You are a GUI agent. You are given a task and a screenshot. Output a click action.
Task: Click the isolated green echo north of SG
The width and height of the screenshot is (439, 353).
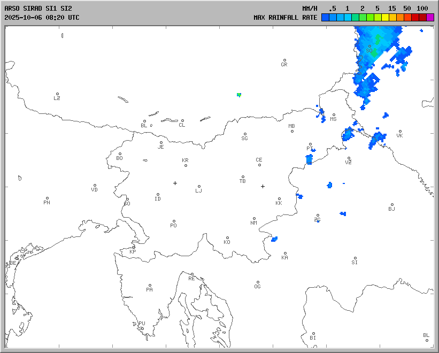click(x=239, y=95)
